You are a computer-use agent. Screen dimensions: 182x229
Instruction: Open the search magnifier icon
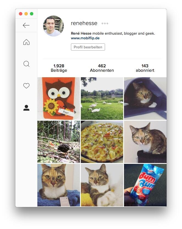[x=26, y=64]
